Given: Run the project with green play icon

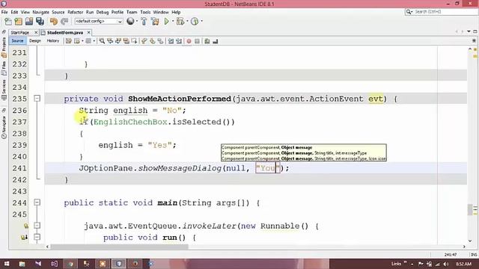Looking at the screenshot, I should (x=166, y=22).
